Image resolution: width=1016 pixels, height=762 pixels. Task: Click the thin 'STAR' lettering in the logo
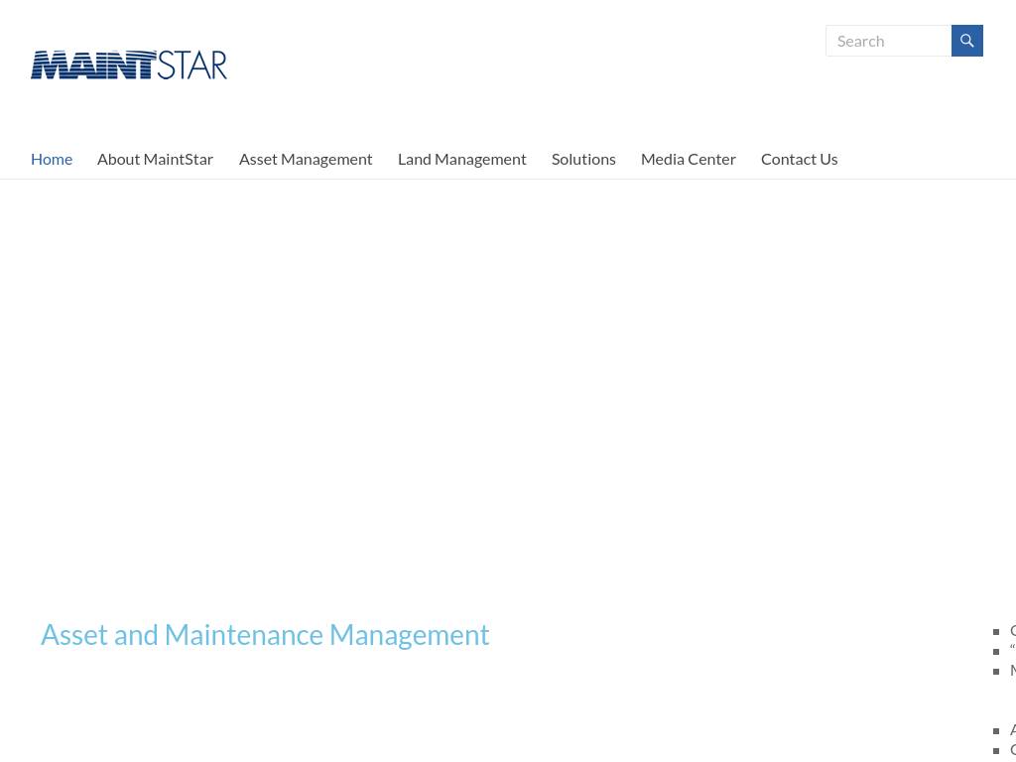pyautogui.click(x=192, y=65)
